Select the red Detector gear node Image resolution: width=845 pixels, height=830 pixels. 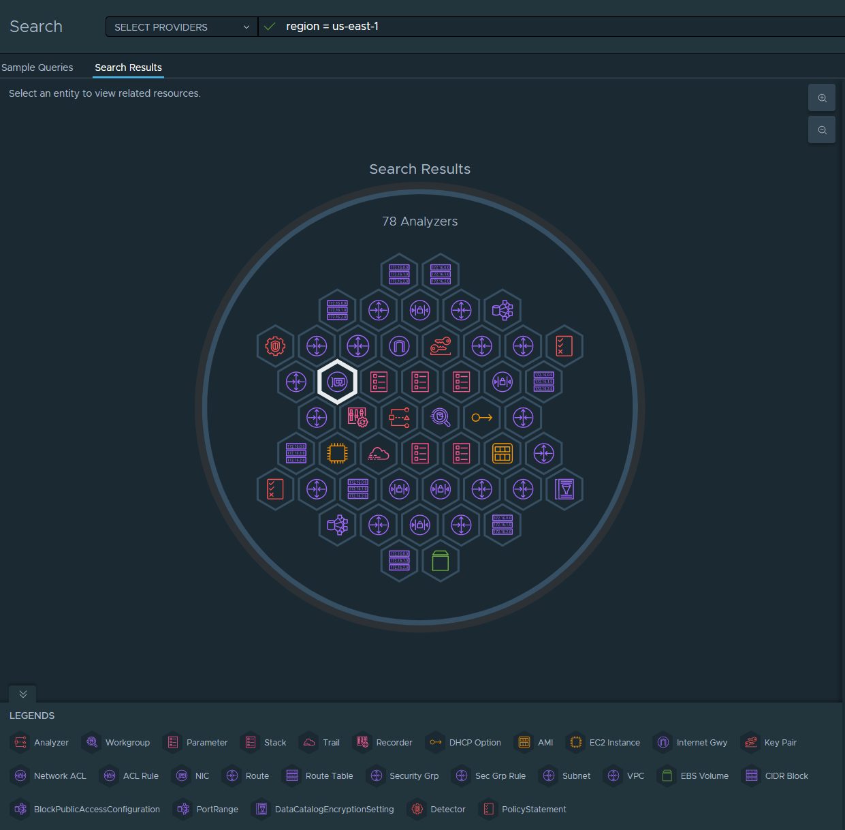(275, 346)
